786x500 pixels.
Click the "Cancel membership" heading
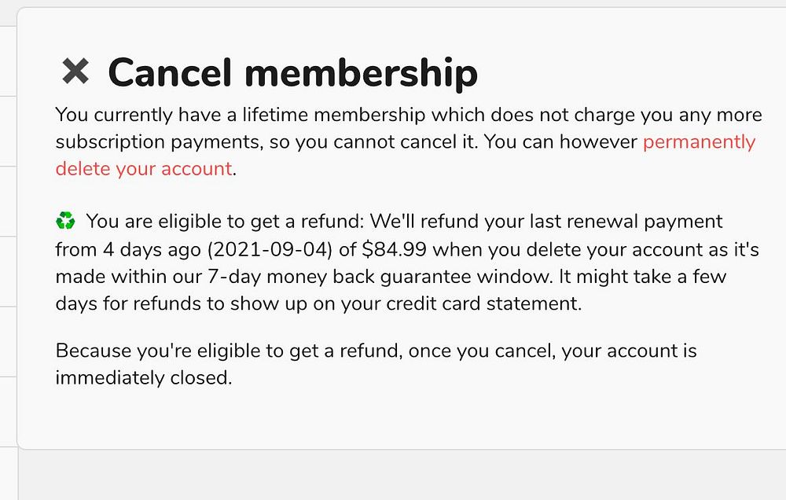tap(292, 72)
